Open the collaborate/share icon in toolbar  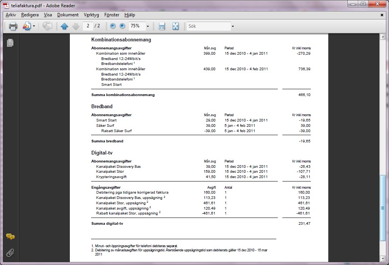tap(27, 26)
